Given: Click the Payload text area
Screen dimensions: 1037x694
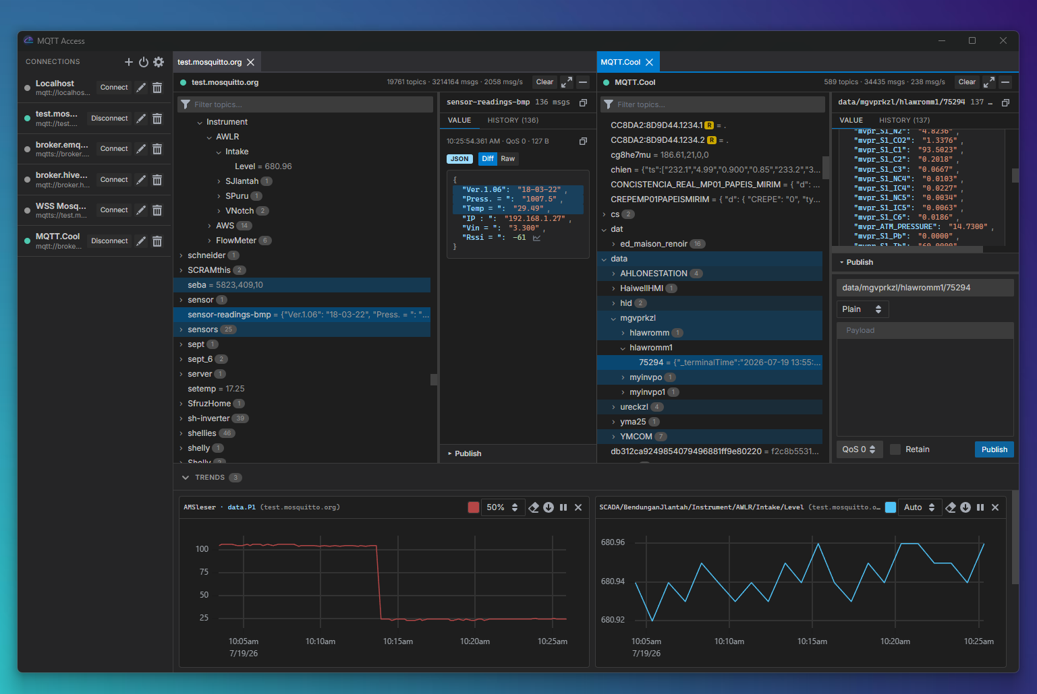Looking at the screenshot, I should [x=925, y=379].
